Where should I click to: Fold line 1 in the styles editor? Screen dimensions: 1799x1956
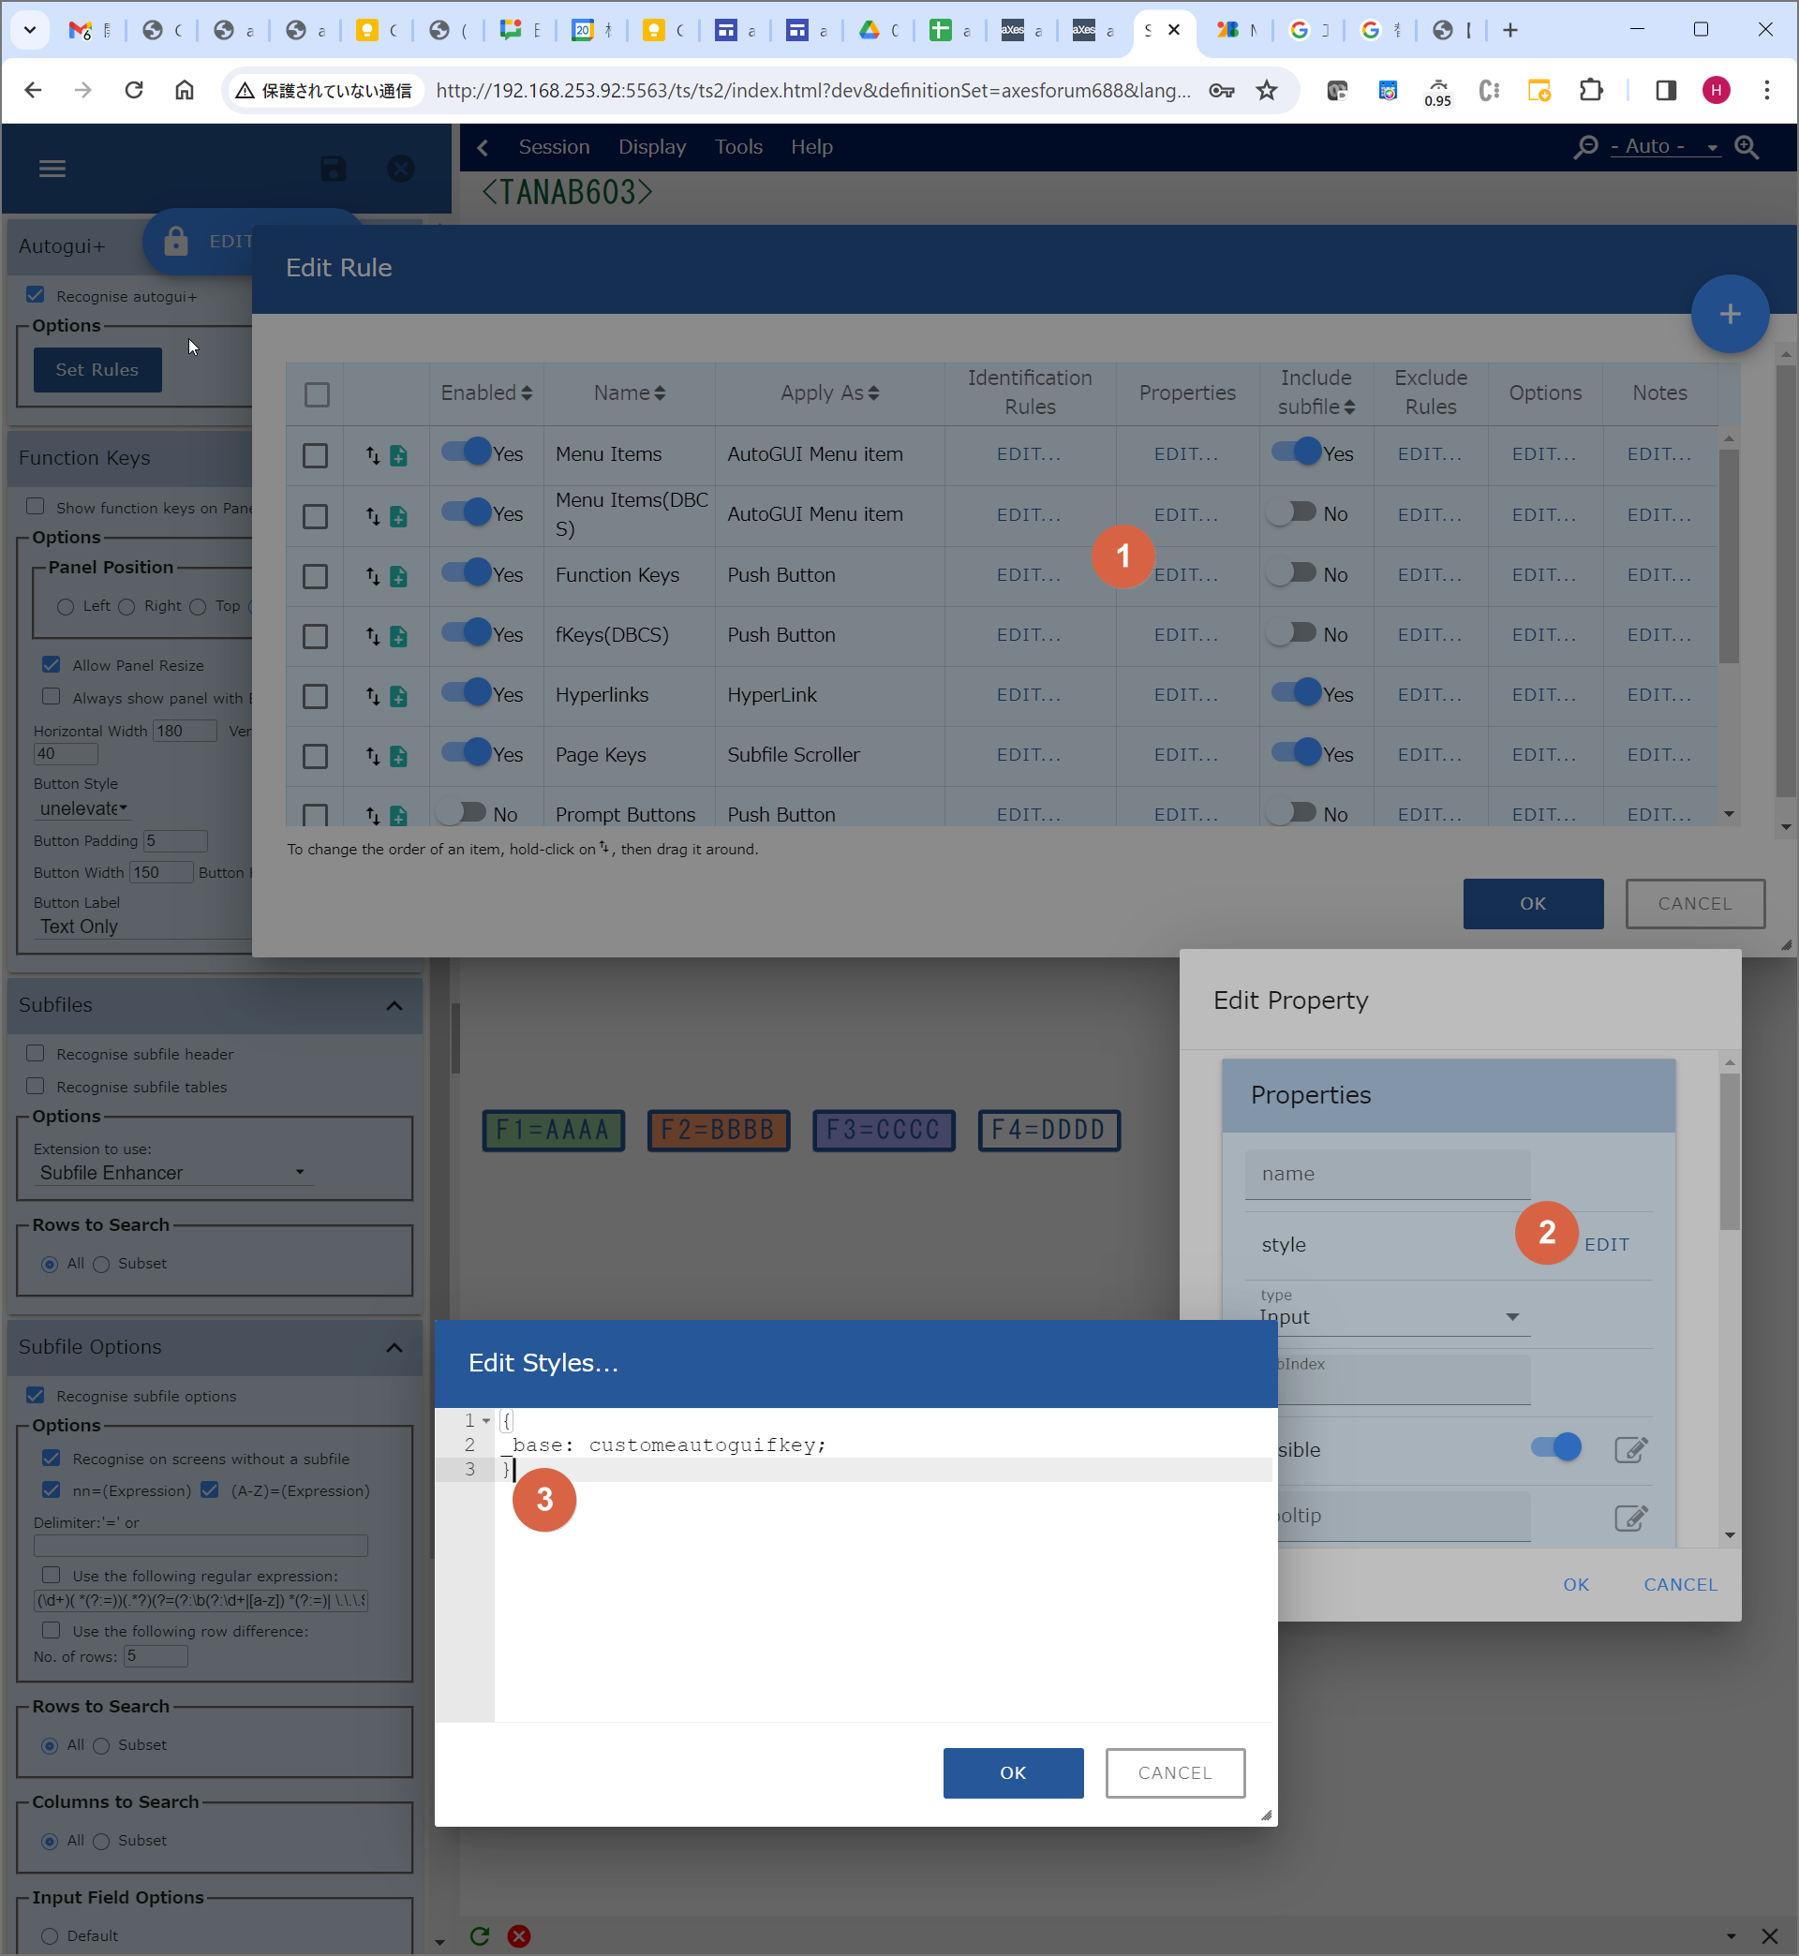[x=486, y=1421]
